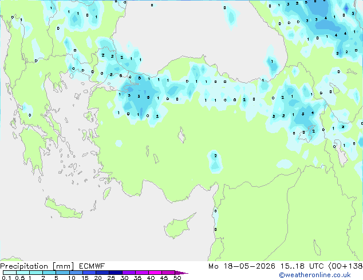Select the 1–2 mm legend swatch
Image resolution: width=363 pixels, height=280 pixels.
pyautogui.click(x=36, y=273)
